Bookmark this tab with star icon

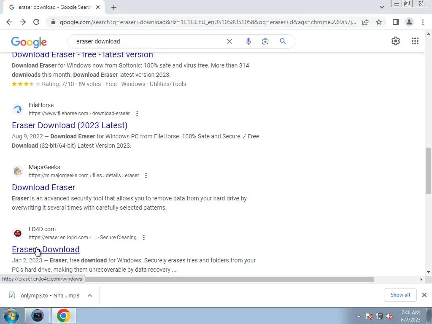coord(379,22)
